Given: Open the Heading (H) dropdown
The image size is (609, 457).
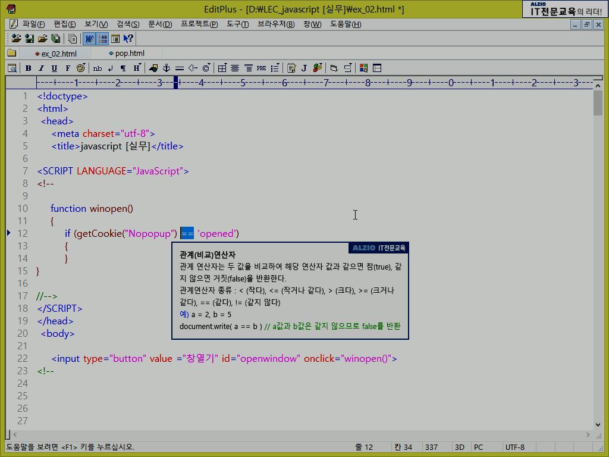Looking at the screenshot, I should click(137, 68).
